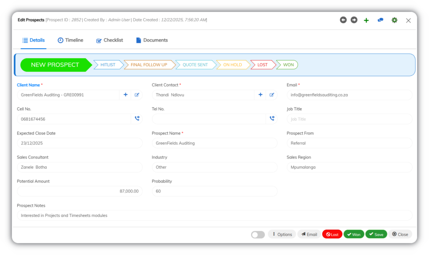Mark prospect as Lost with red button
The height and width of the screenshot is (255, 429).
tap(332, 234)
